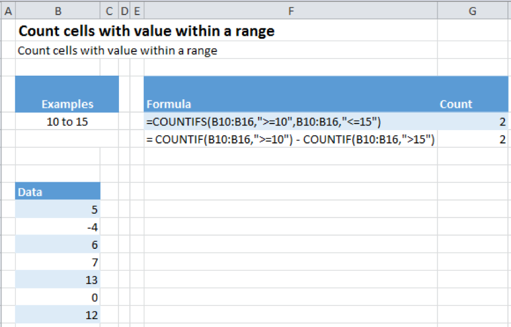The image size is (511, 327).
Task: Click the Count header cell
Action: click(x=473, y=94)
